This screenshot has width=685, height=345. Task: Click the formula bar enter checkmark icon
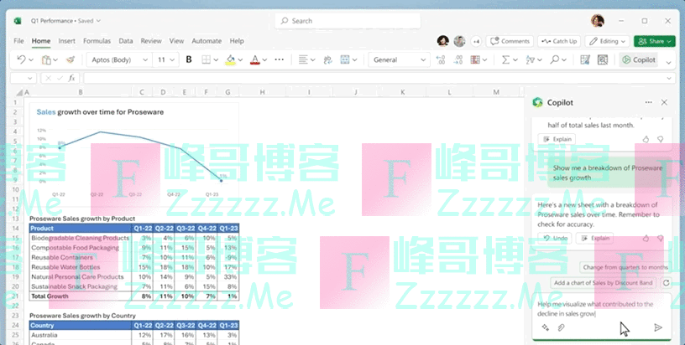(x=60, y=78)
